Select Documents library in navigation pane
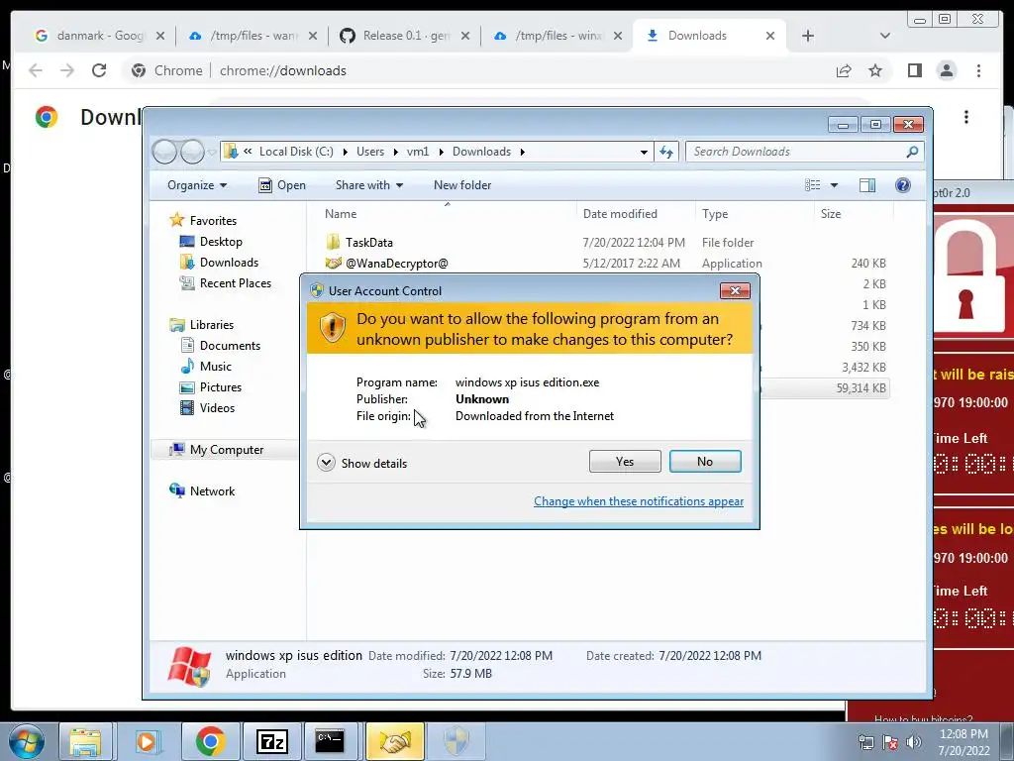Screen dimensions: 1014x761 pyautogui.click(x=230, y=346)
